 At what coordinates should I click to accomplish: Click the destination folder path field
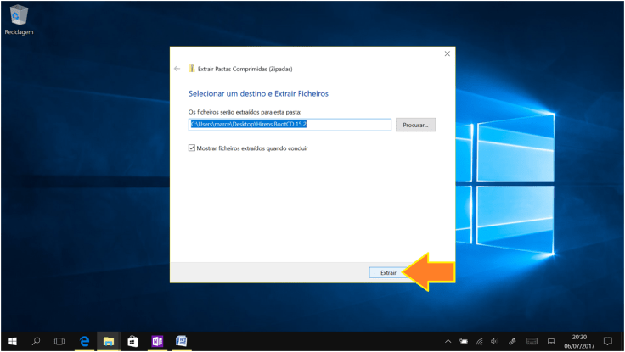click(289, 125)
